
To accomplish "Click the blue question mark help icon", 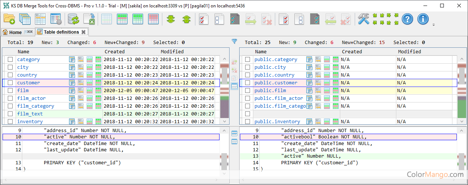I will click(407, 19).
